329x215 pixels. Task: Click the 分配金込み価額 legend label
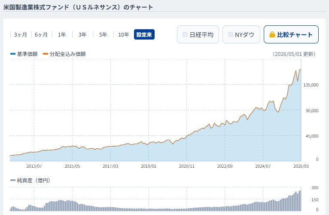pos(67,54)
